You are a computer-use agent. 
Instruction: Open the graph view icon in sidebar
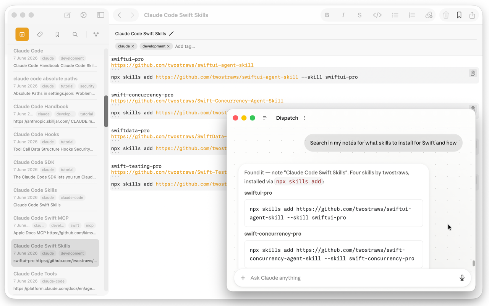click(96, 34)
